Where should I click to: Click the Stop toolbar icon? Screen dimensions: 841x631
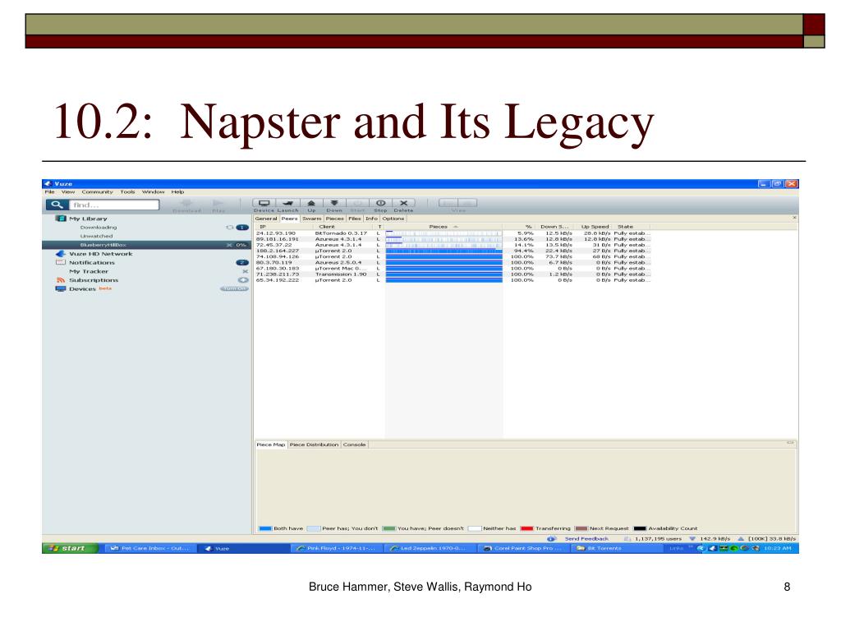click(x=380, y=204)
